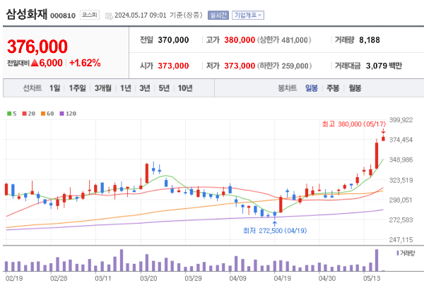Click the 거래대금 3,079 백만 value
Image resolution: width=424 pixels, height=295 pixels.
(384, 66)
